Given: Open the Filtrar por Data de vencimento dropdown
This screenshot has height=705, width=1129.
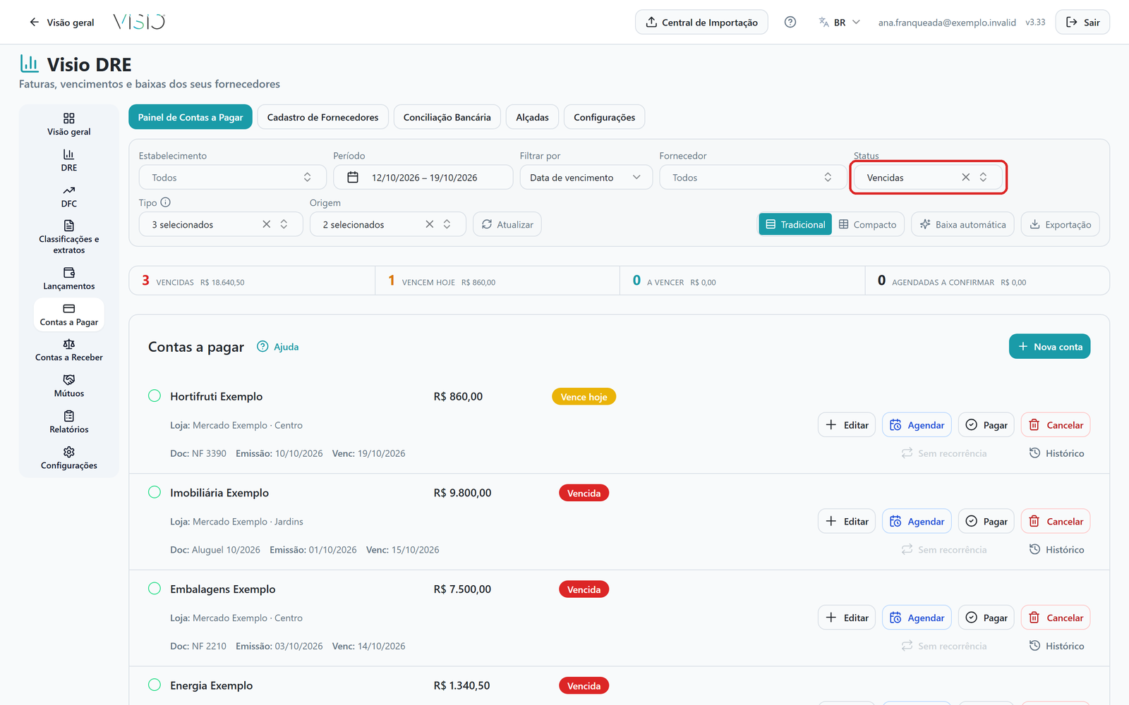Looking at the screenshot, I should click(586, 177).
